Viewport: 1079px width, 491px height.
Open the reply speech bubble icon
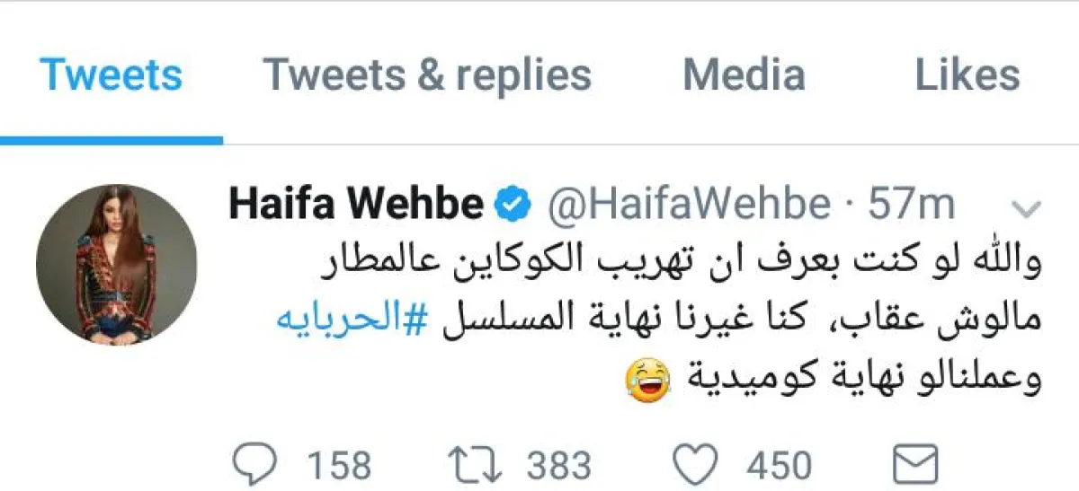256,466
